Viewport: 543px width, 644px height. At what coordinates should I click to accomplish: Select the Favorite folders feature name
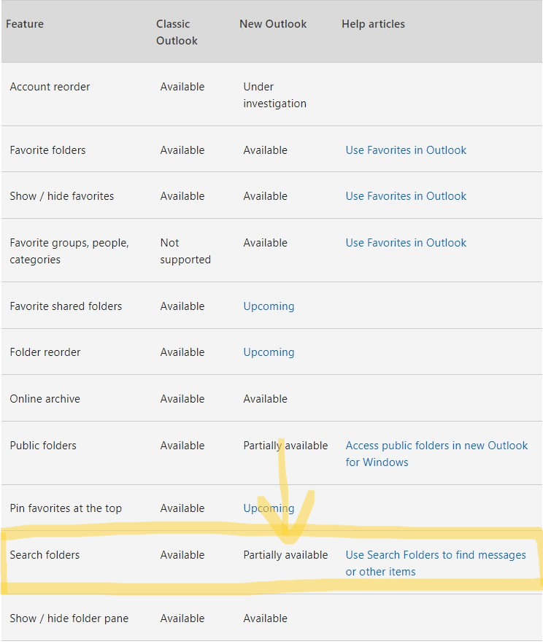(47, 150)
